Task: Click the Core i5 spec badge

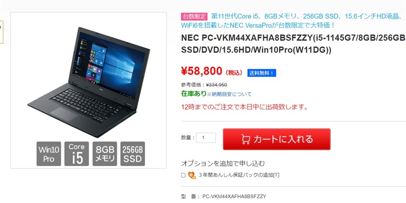Action: point(77,154)
